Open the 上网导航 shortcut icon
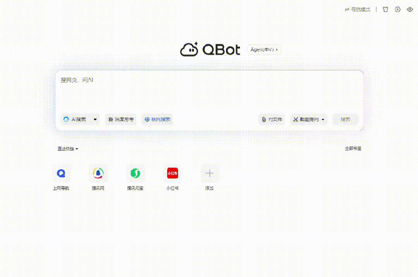Image resolution: width=418 pixels, height=277 pixels. coord(61,173)
